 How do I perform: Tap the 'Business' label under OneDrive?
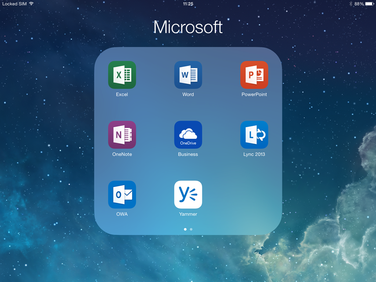[x=188, y=154]
